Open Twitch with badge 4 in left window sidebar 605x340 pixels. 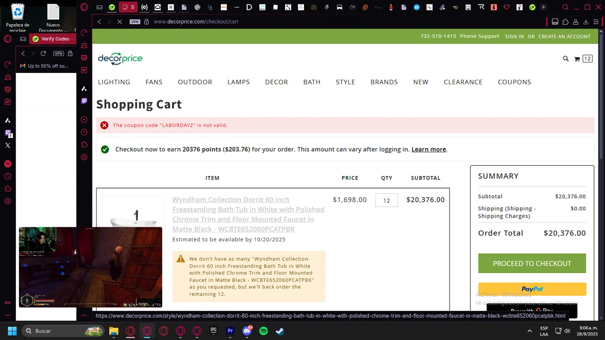(x=8, y=133)
